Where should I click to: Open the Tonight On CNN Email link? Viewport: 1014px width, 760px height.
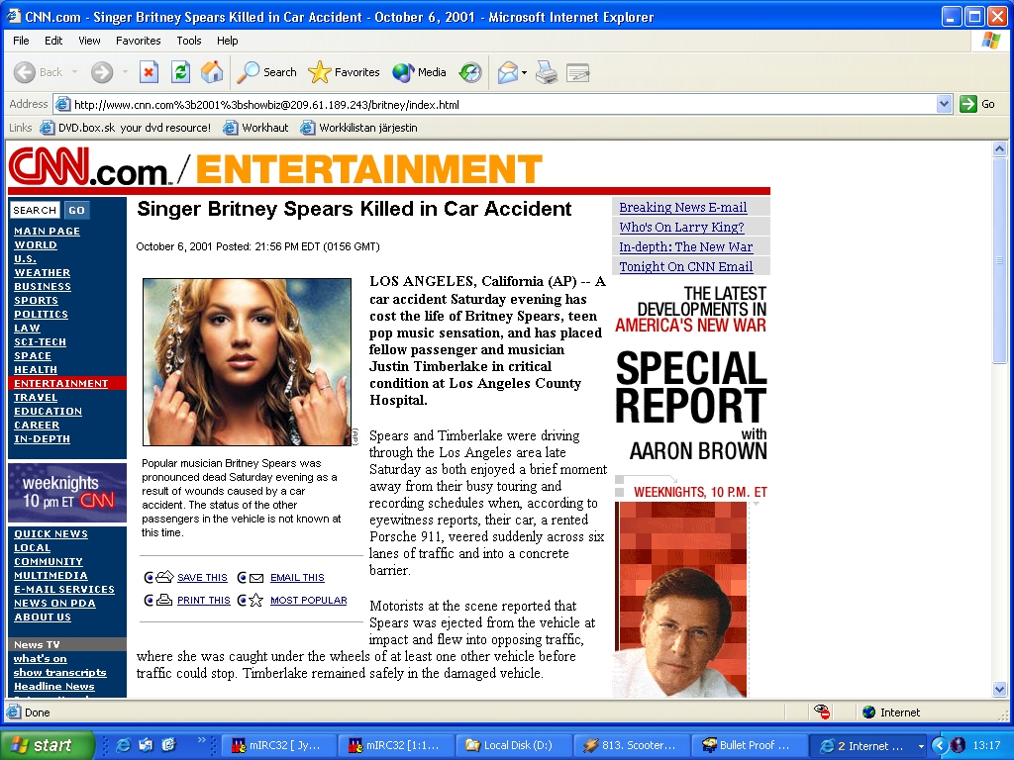point(686,267)
